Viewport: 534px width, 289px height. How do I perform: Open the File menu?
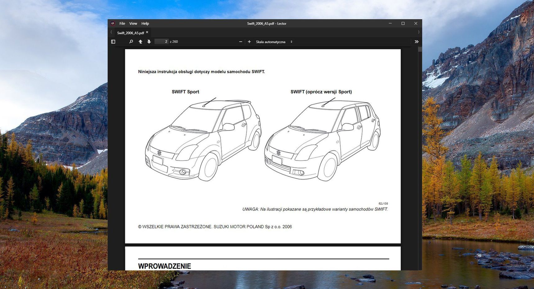coord(122,24)
